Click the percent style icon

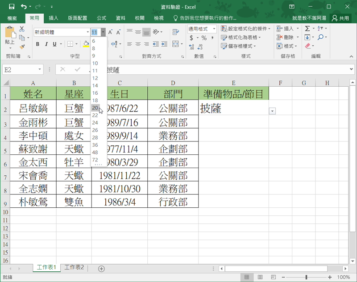coord(204,38)
